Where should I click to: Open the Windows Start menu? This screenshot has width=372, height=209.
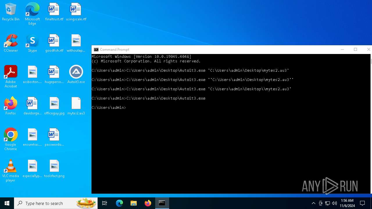(x=7, y=203)
